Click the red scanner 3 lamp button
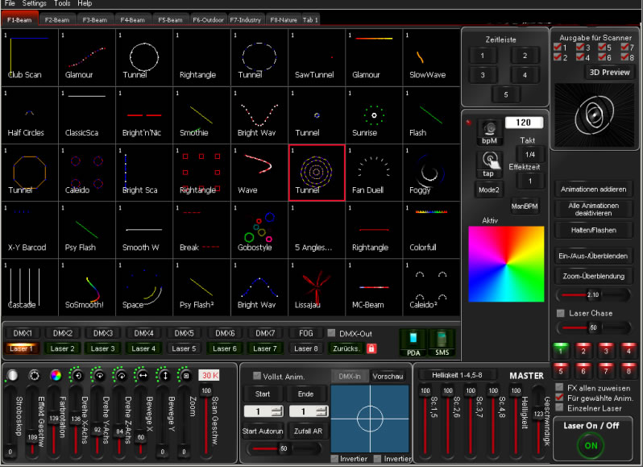 coord(606,349)
